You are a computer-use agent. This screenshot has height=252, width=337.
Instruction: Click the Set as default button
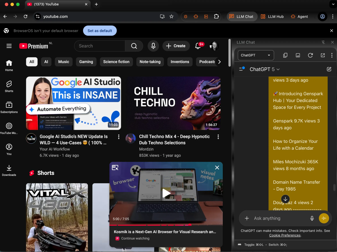100,31
